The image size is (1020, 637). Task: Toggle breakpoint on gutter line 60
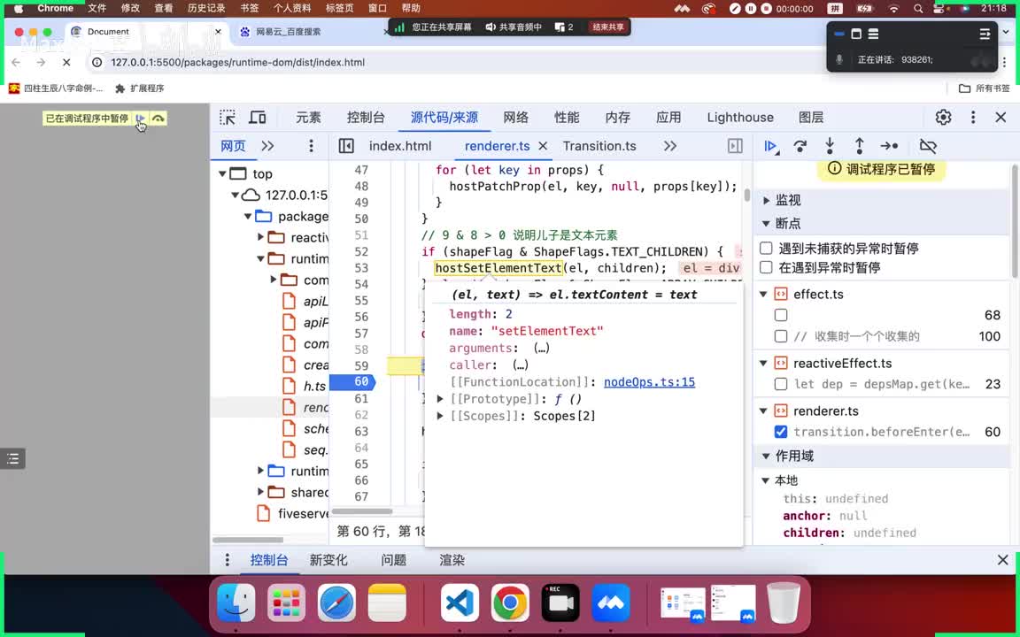click(x=352, y=381)
